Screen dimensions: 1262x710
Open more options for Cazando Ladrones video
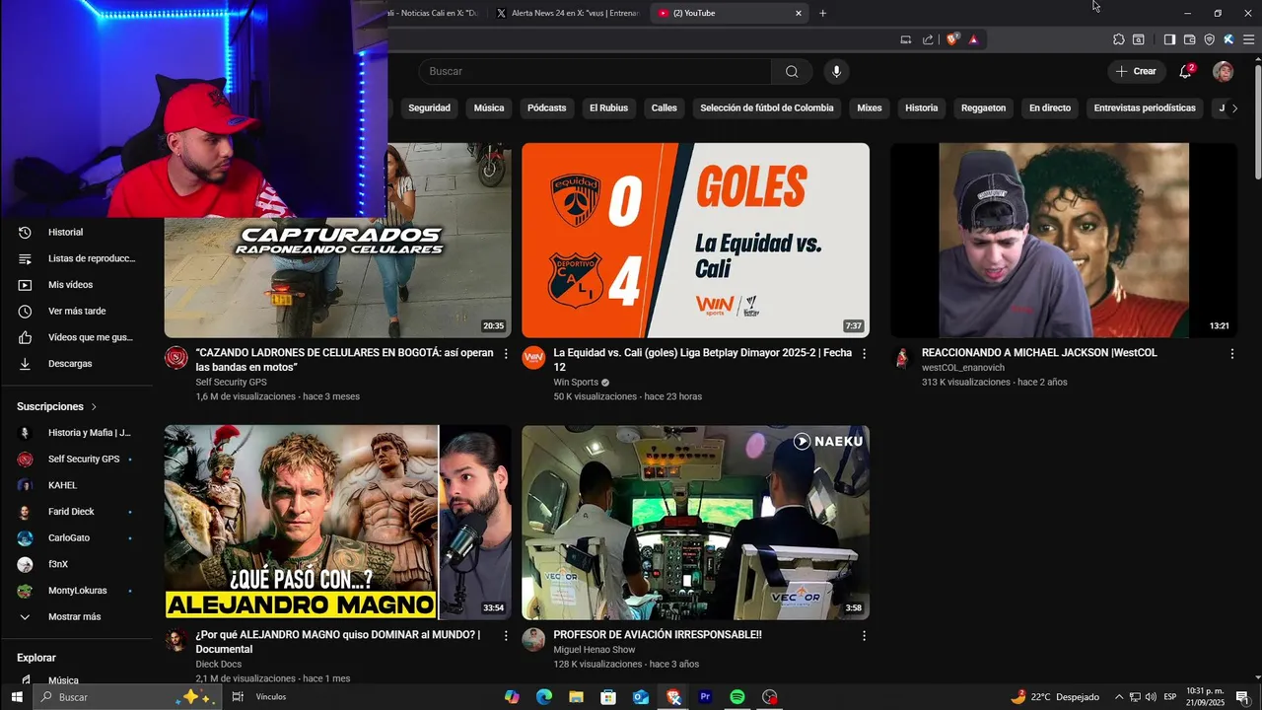pyautogui.click(x=506, y=353)
